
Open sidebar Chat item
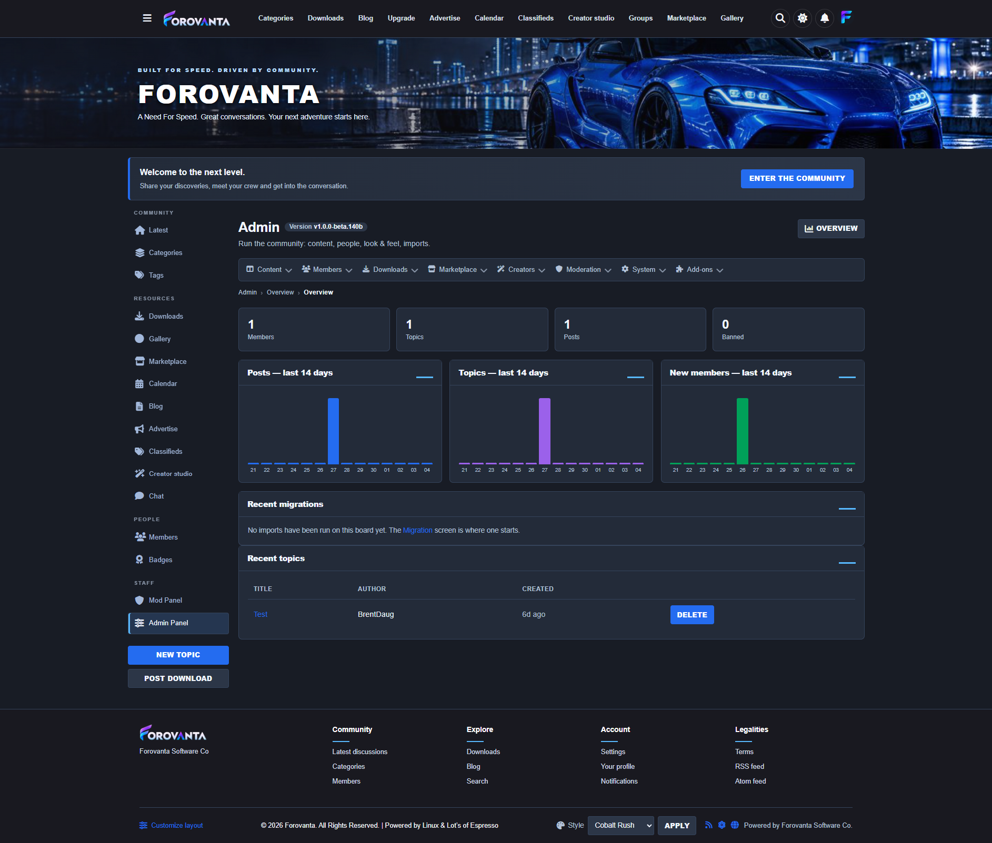point(178,496)
